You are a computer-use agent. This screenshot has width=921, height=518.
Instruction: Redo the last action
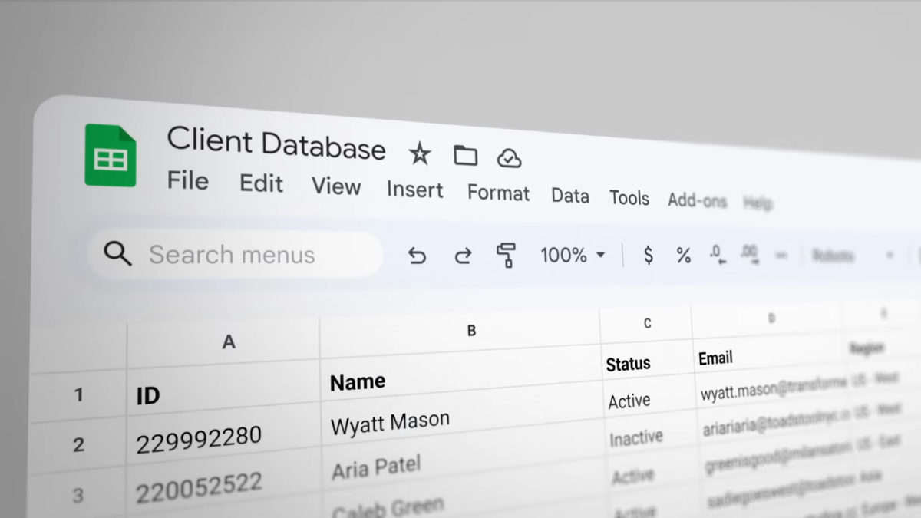pyautogui.click(x=463, y=255)
